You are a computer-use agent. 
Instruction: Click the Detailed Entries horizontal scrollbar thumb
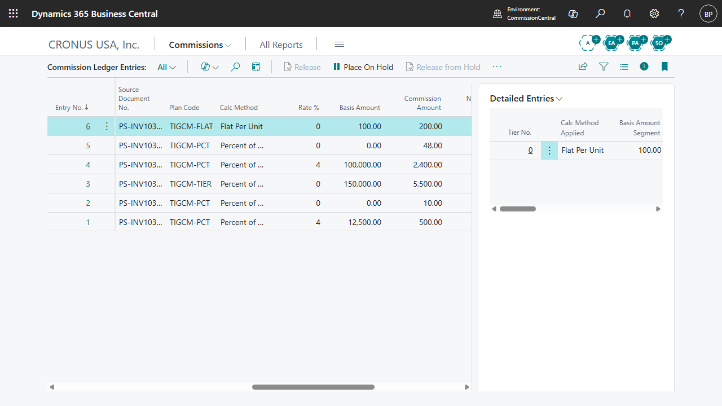518,209
